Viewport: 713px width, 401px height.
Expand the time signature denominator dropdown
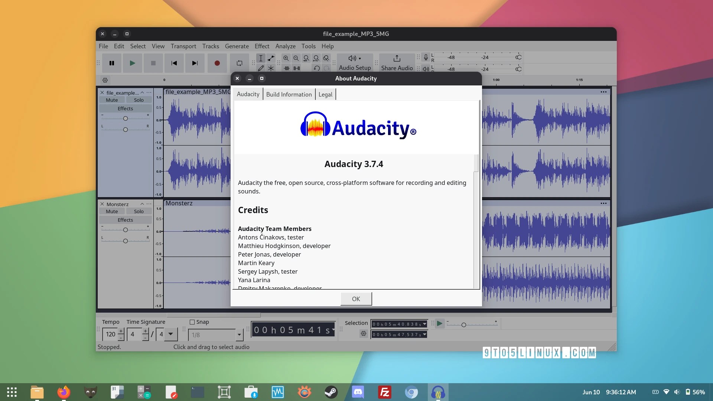click(x=170, y=334)
